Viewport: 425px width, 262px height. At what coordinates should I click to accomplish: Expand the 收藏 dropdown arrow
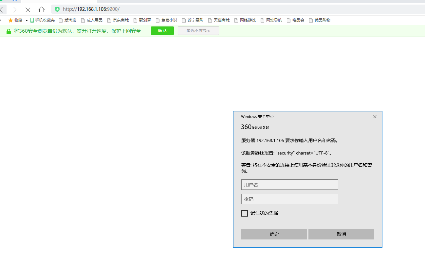(26, 20)
